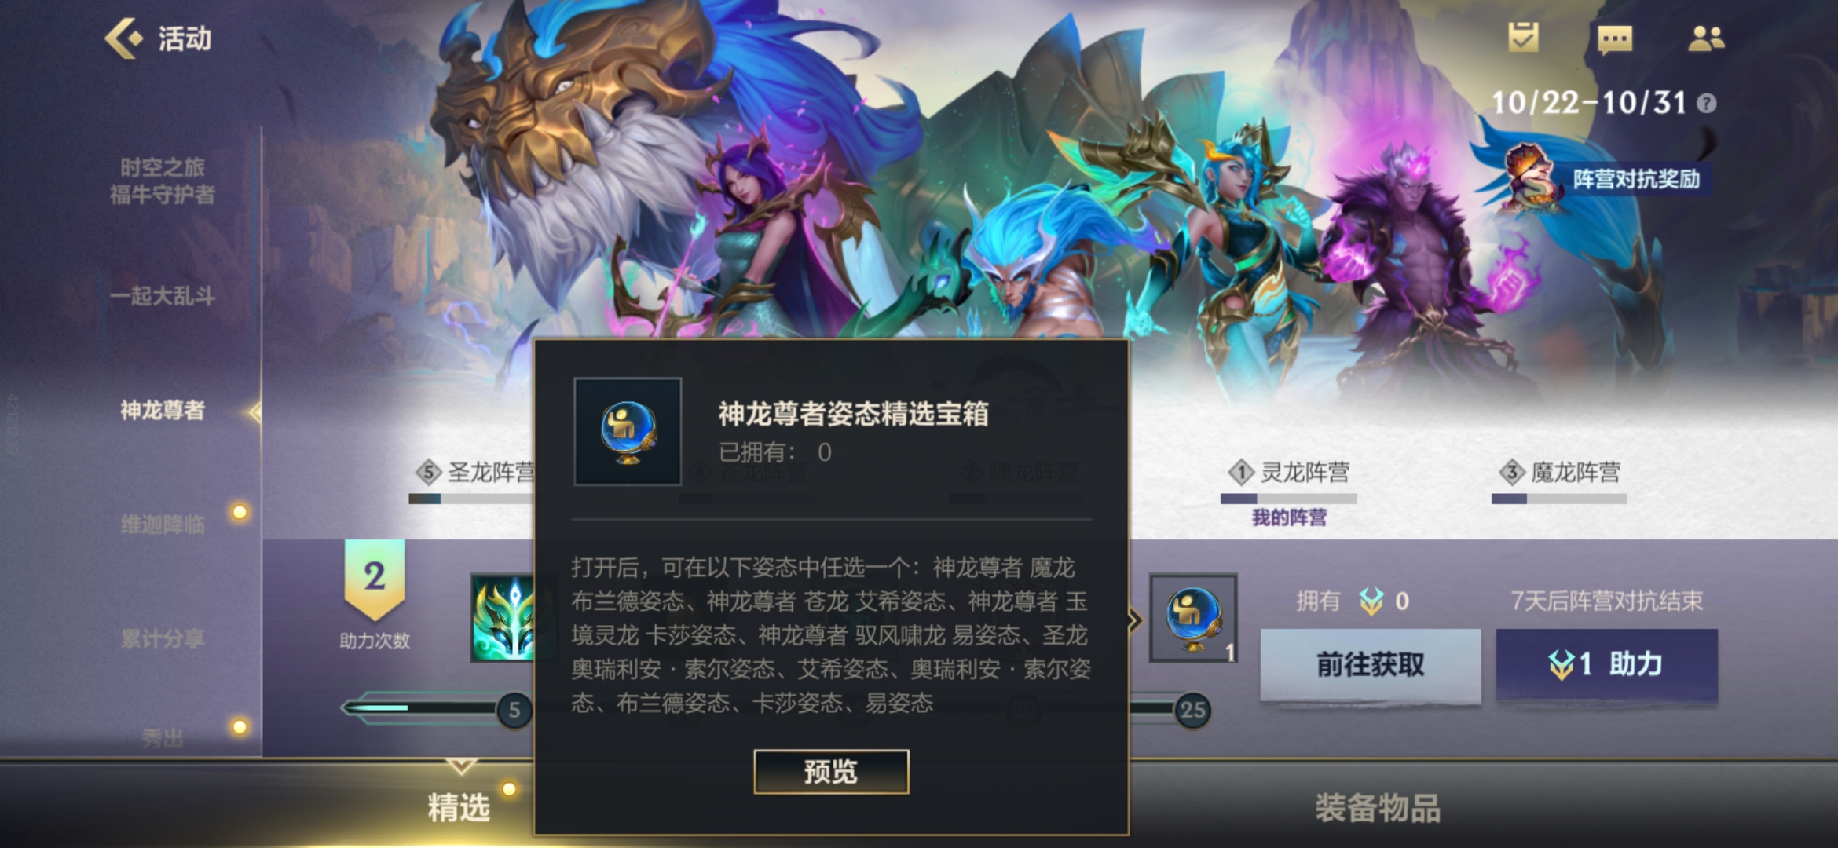The image size is (1838, 848).
Task: Tap the back arrow next to 活动
Action: point(123,38)
